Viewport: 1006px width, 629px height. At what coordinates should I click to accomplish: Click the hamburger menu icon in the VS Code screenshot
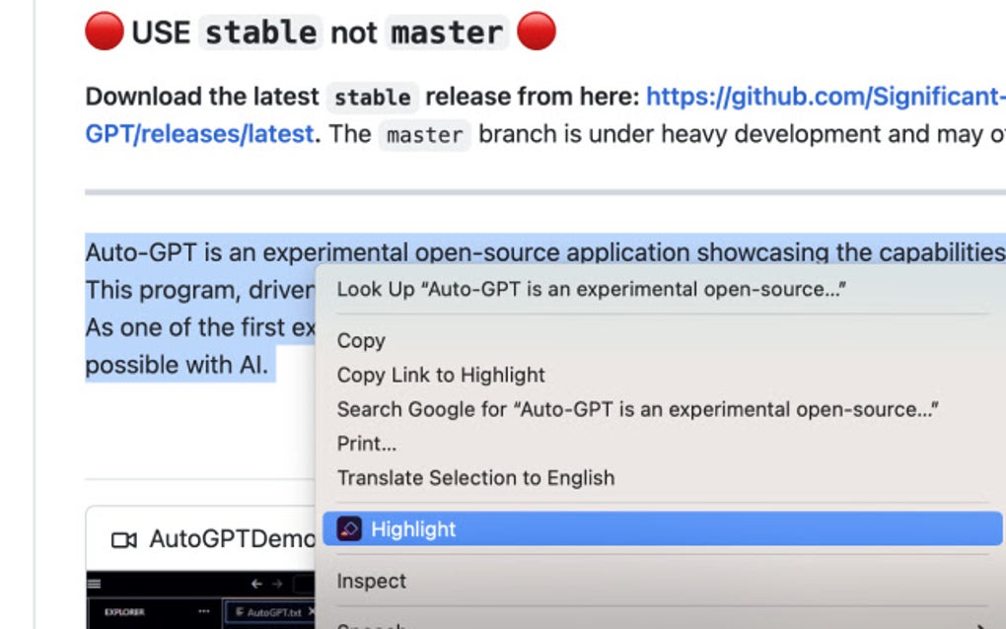click(x=94, y=584)
